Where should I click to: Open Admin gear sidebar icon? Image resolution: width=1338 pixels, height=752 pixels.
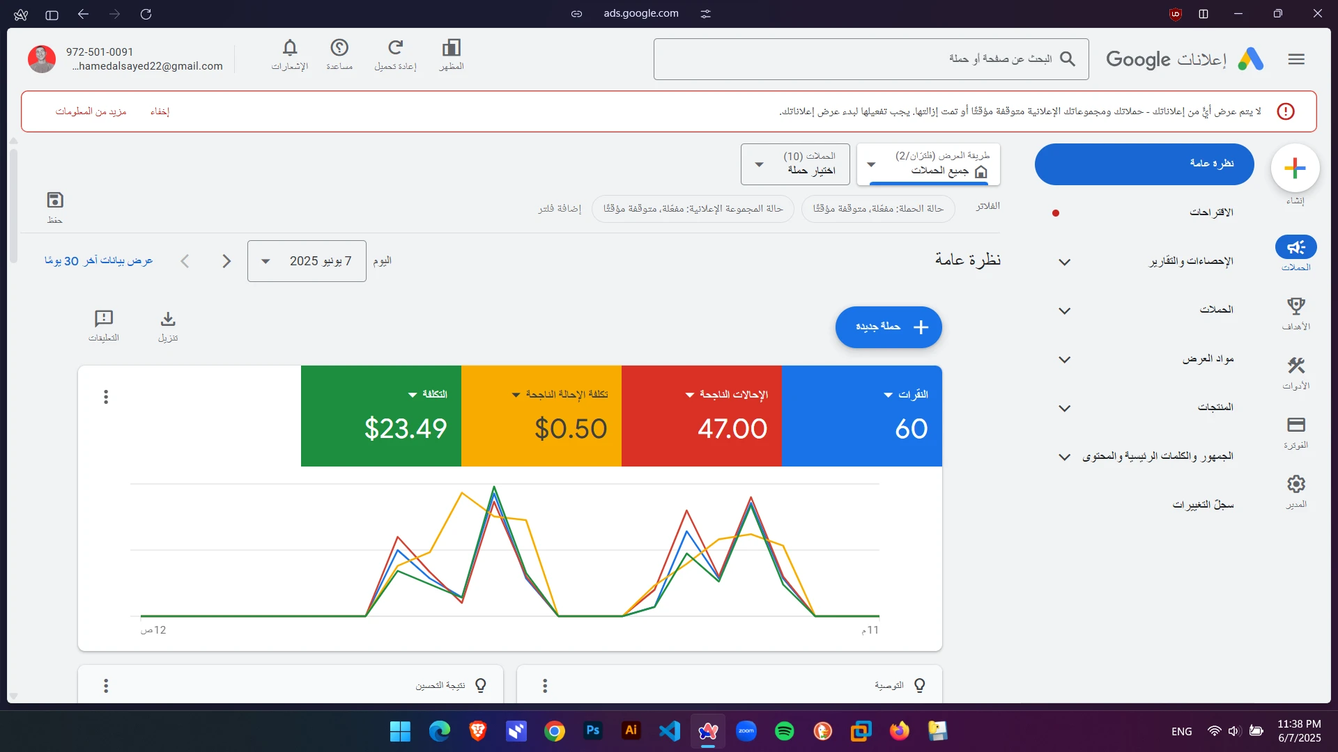point(1295,485)
